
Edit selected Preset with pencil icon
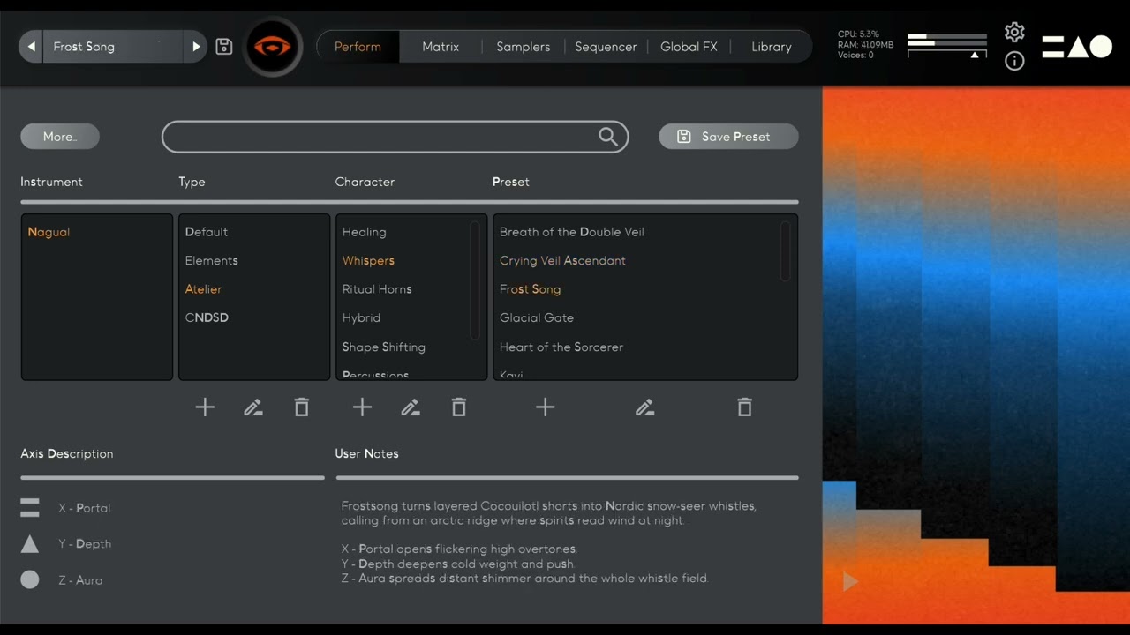[x=645, y=407]
